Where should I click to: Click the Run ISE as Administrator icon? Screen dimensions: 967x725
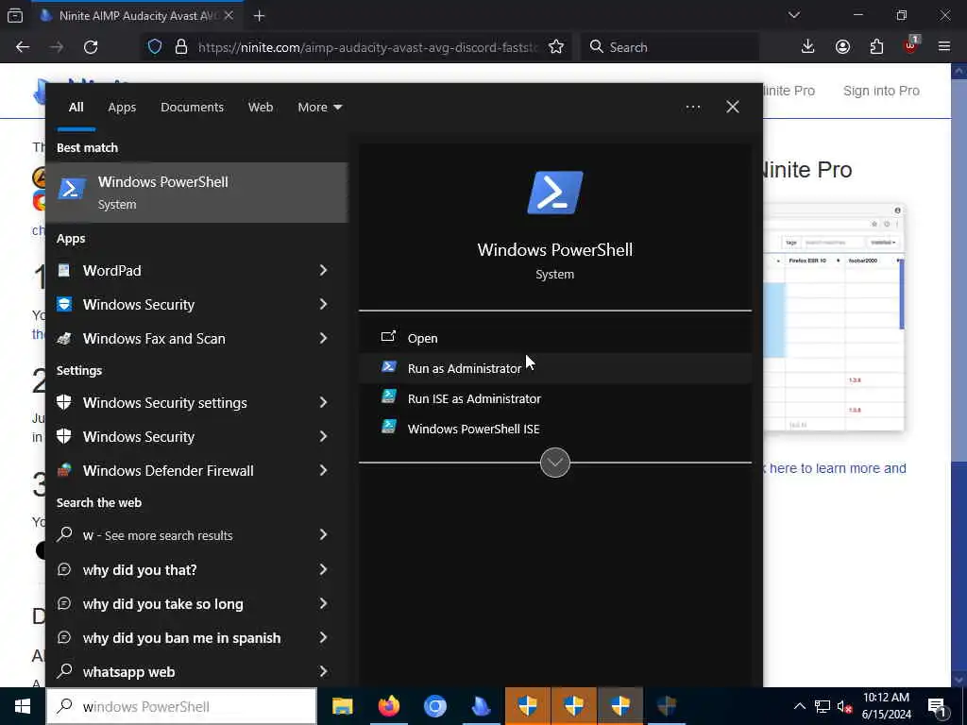pos(388,397)
